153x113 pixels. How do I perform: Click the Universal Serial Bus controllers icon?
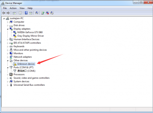11,85
